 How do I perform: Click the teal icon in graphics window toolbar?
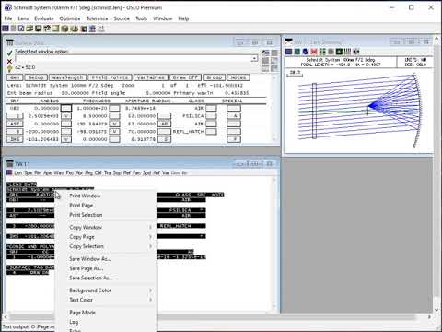pos(297,52)
